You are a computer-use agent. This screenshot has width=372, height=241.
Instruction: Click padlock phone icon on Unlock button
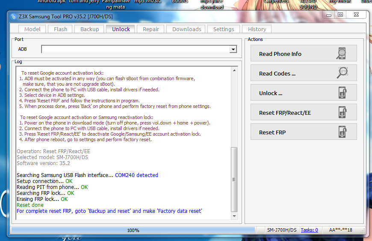click(x=342, y=93)
